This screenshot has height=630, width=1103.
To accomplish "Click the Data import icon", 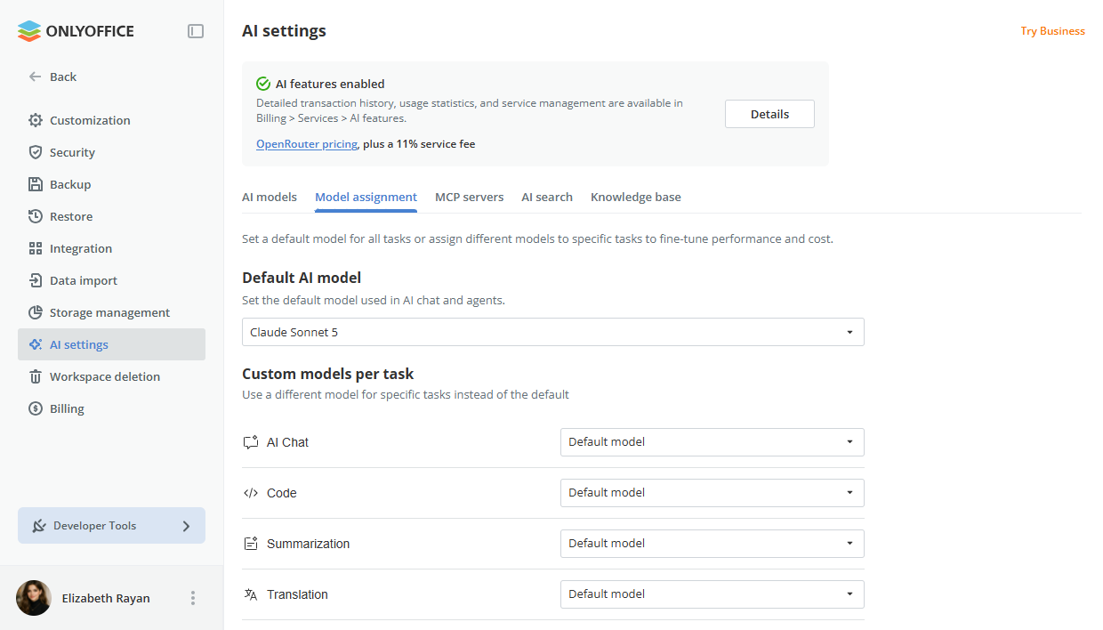I will click(x=36, y=280).
